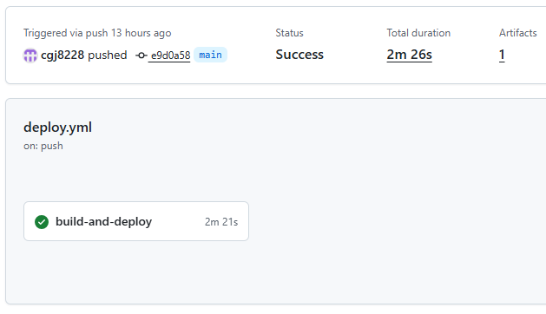Open the build-and-deploy job card
Image resolution: width=546 pixels, height=314 pixels.
tap(136, 221)
